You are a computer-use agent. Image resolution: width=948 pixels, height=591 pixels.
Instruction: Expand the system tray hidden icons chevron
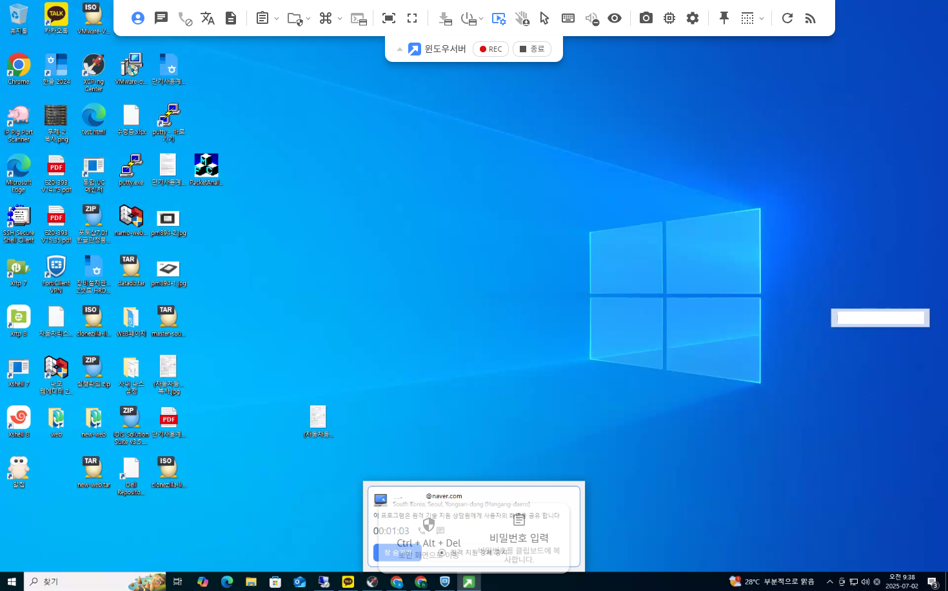[830, 581]
